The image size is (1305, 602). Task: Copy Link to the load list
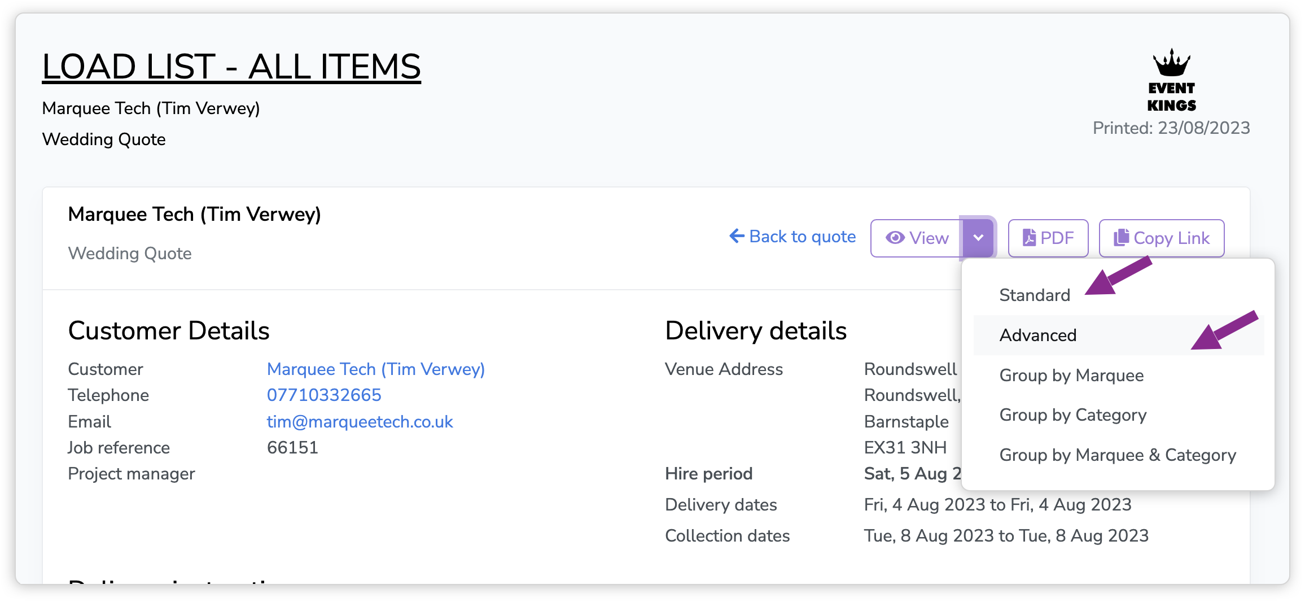[1162, 238]
